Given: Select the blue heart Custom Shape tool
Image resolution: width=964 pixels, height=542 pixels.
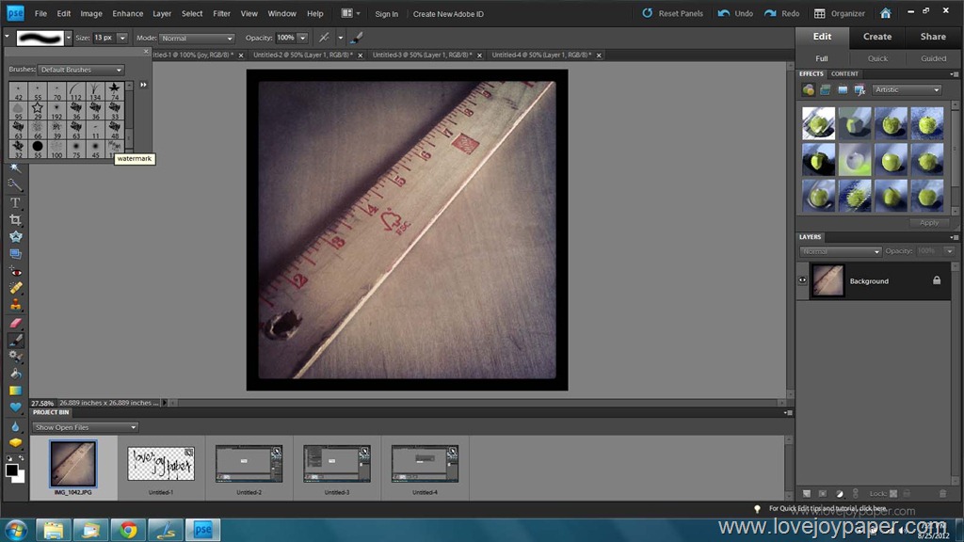Looking at the screenshot, I should pos(15,406).
